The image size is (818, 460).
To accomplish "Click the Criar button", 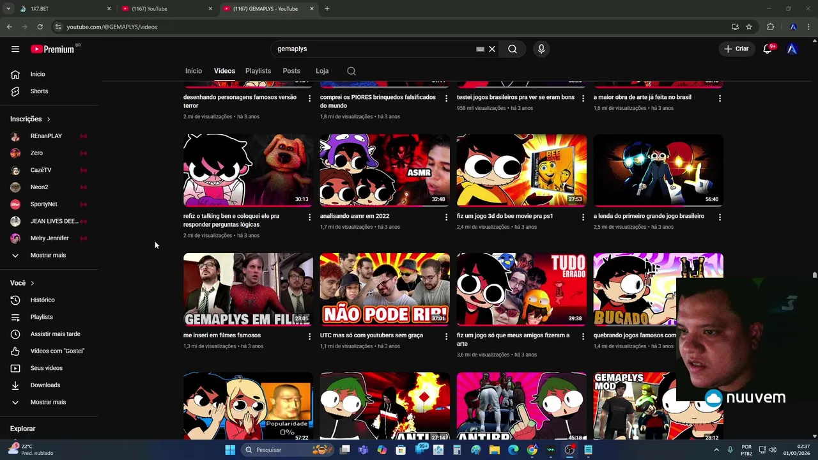I will point(736,49).
